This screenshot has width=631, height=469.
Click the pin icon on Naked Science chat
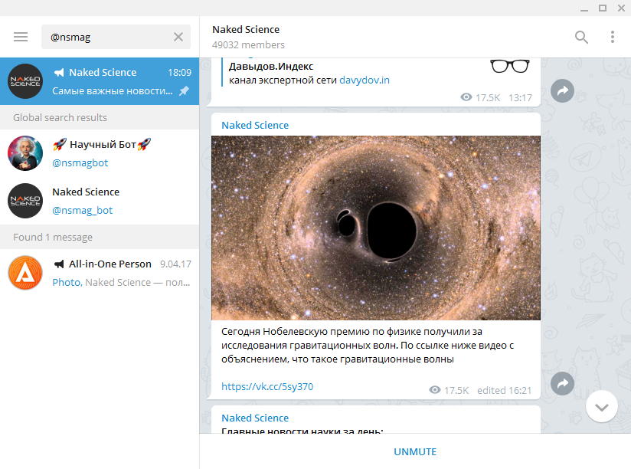pos(184,91)
